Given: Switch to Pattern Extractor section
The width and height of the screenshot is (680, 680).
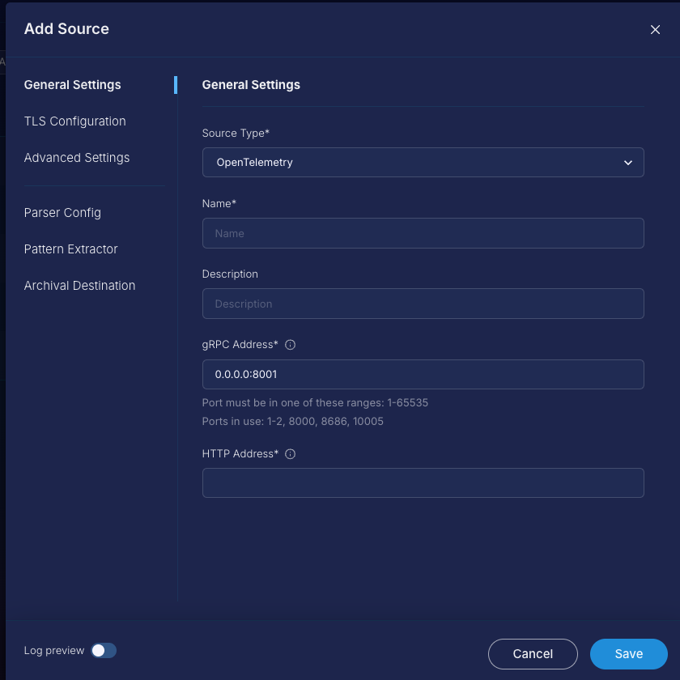Looking at the screenshot, I should [71, 249].
